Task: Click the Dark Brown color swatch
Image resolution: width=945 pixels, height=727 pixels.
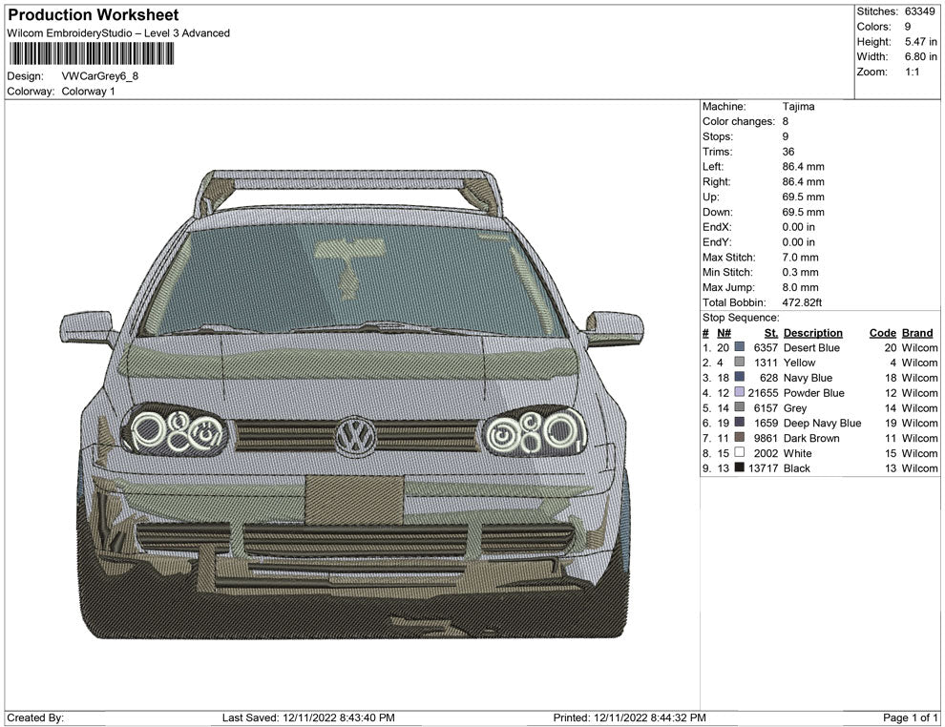Action: click(x=740, y=438)
